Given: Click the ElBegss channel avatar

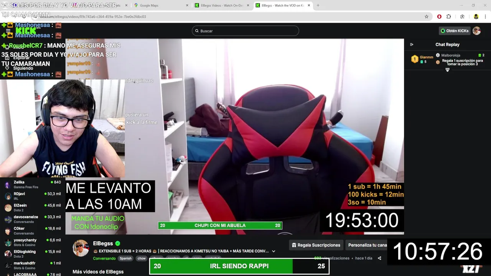Looking at the screenshot, I should tap(81, 248).
